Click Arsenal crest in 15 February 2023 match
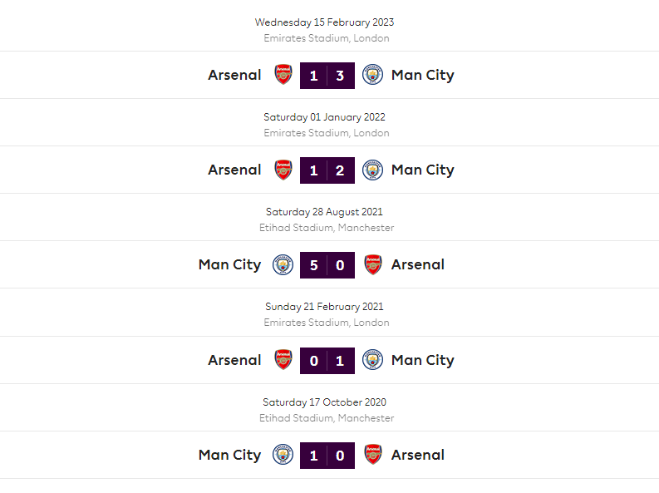659x493 pixels. point(283,75)
